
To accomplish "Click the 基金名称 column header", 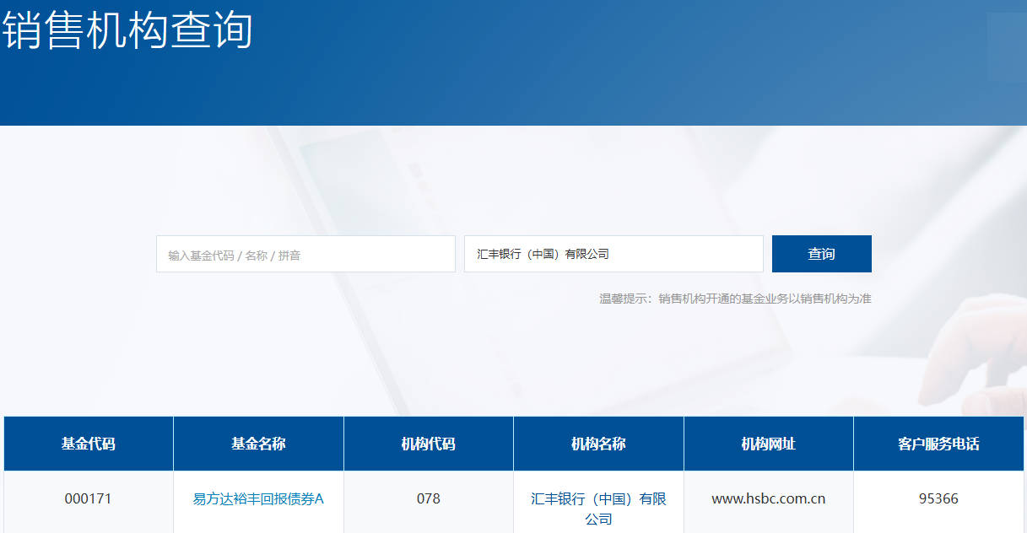I will (x=258, y=444).
